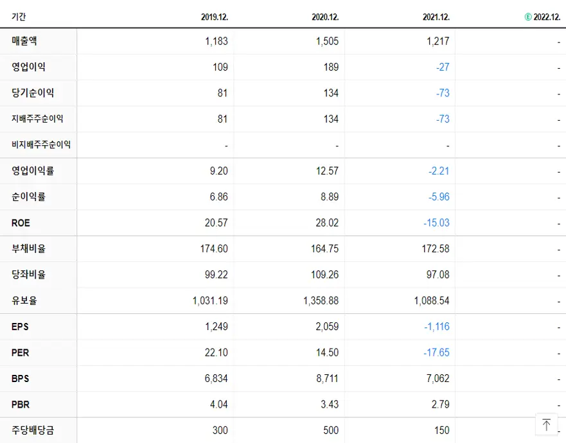Select the 2020.12. column header

pos(325,17)
